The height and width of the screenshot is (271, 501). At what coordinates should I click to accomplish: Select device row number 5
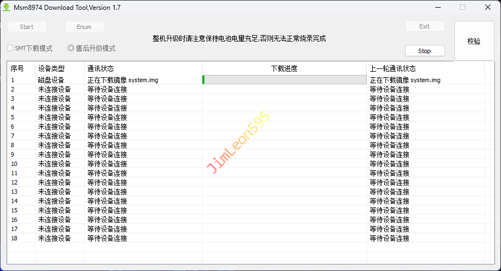[13, 117]
